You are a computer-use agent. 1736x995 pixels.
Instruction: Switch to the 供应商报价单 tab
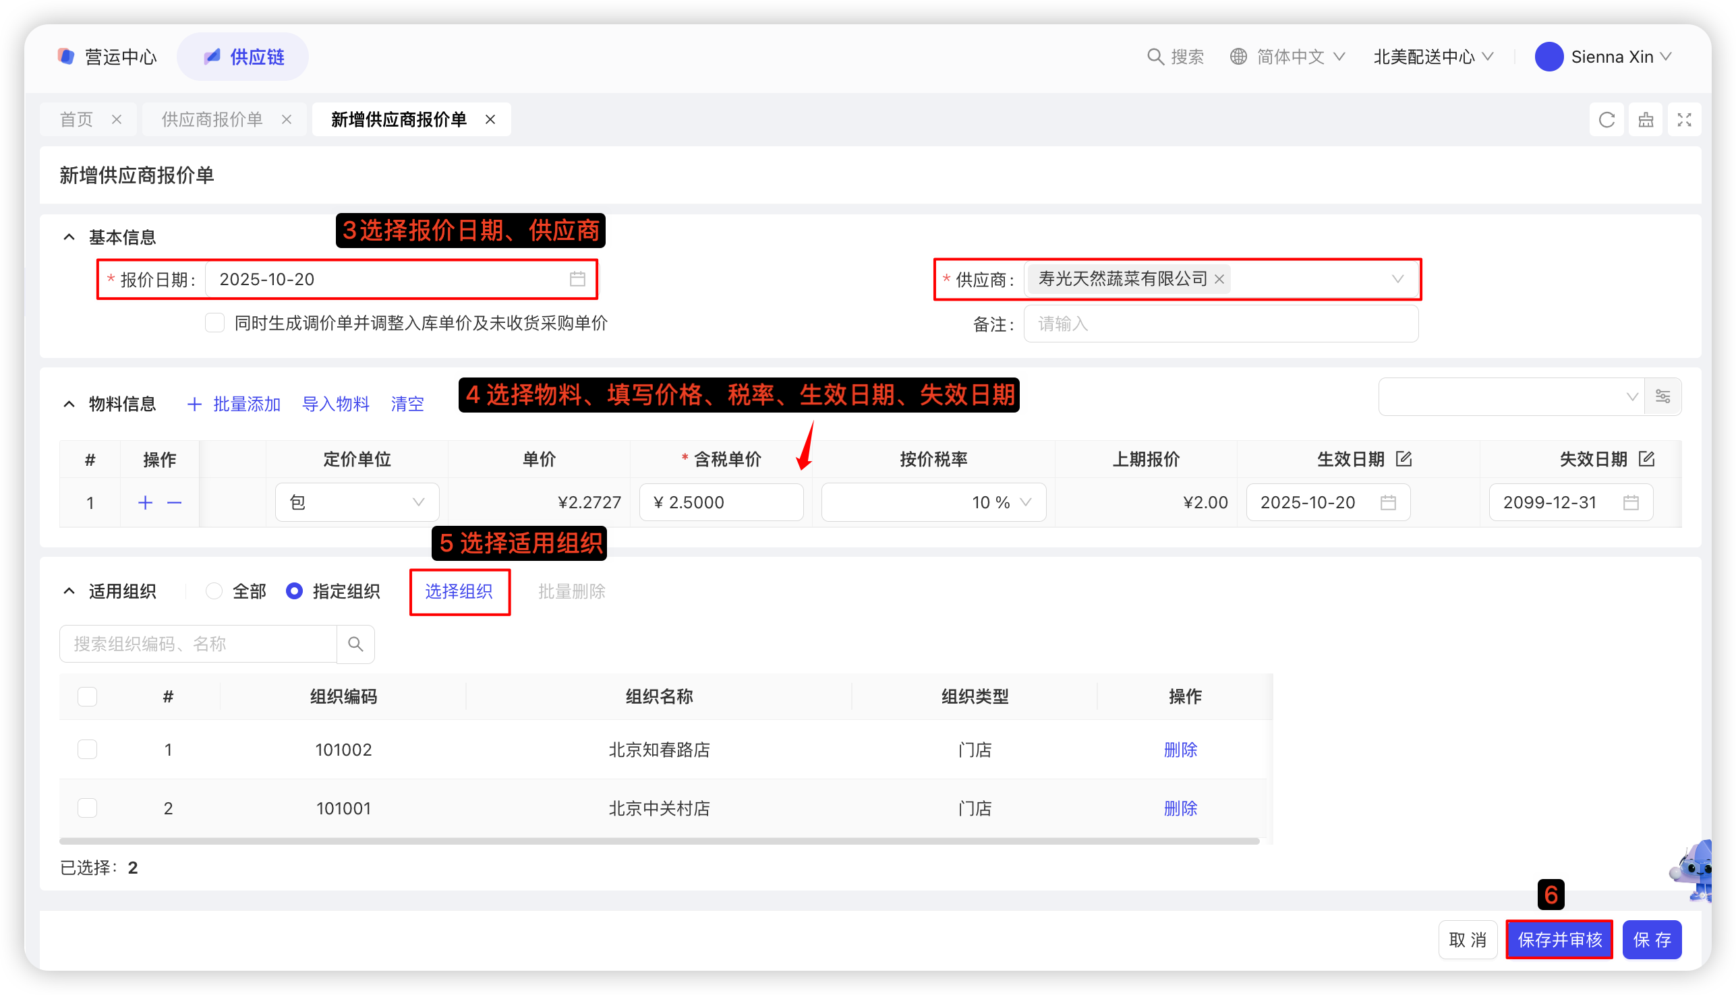[x=212, y=120]
